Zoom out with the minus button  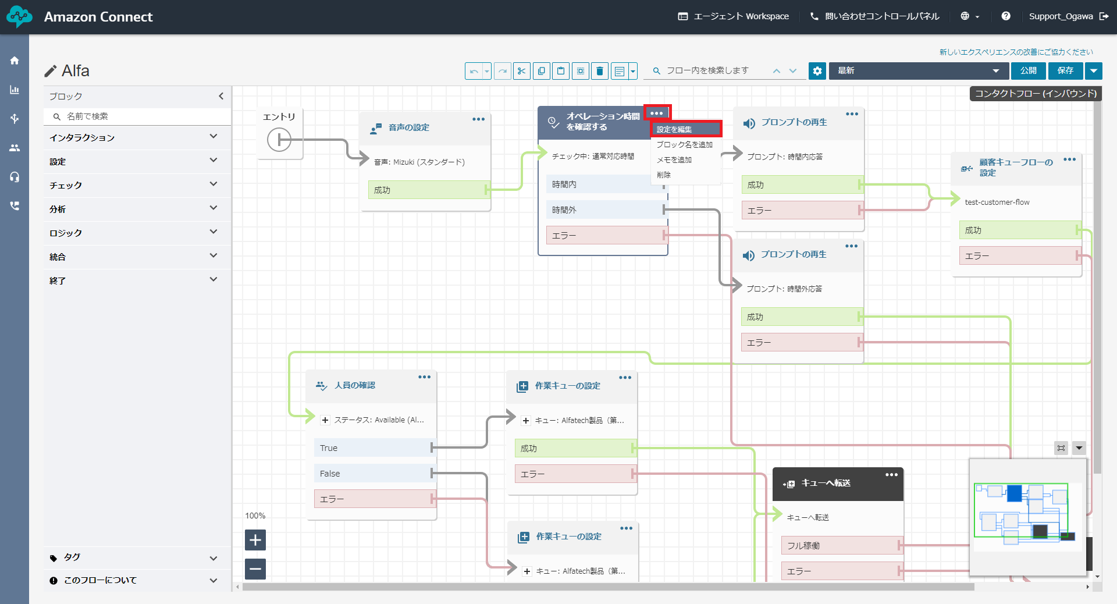[255, 569]
